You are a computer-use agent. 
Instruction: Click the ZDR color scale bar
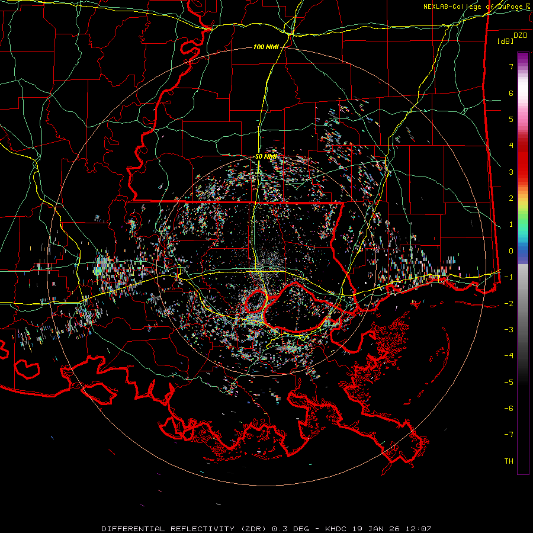pyautogui.click(x=523, y=263)
